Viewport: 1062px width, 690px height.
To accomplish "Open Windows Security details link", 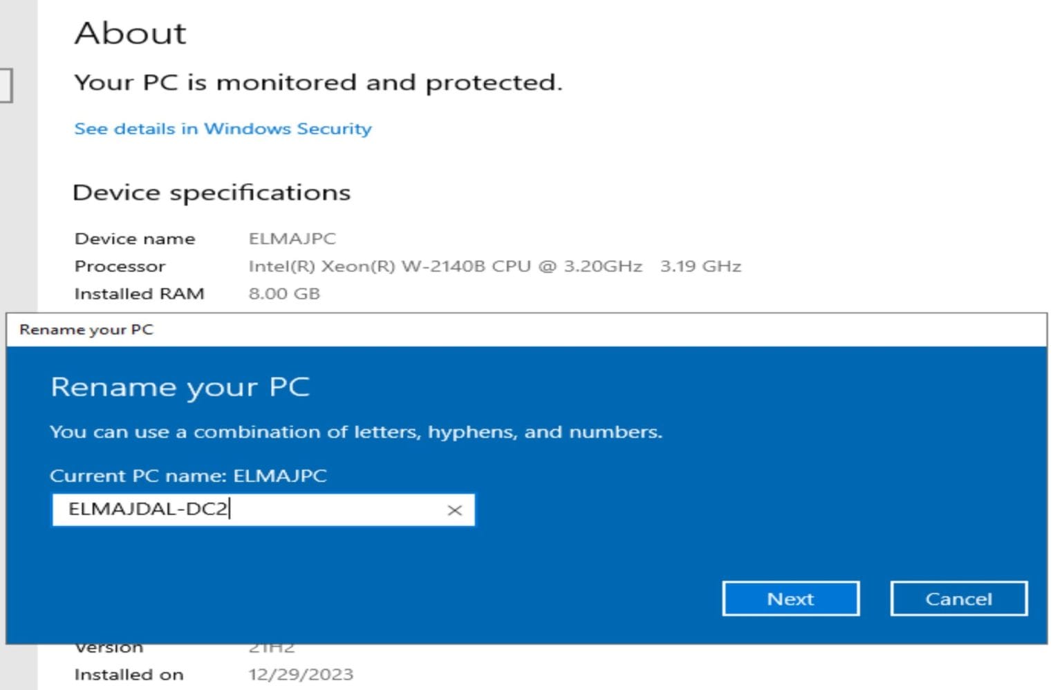I will tap(223, 129).
